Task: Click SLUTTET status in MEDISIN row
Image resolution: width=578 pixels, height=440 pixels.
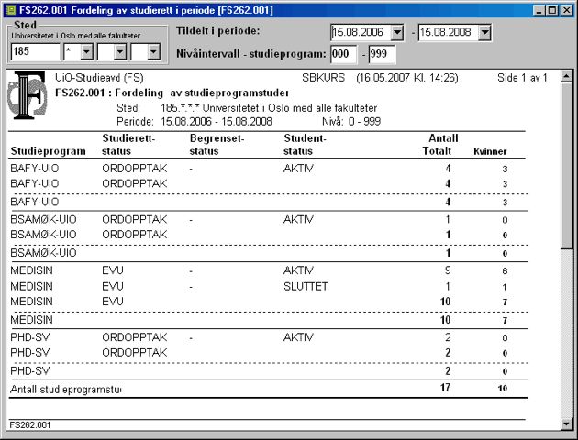Action: (306, 287)
